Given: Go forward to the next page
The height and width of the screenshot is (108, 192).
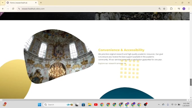Looking at the screenshot, I should click(x=8, y=9).
